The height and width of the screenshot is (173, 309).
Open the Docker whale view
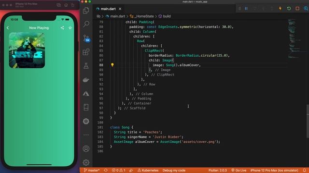86,80
